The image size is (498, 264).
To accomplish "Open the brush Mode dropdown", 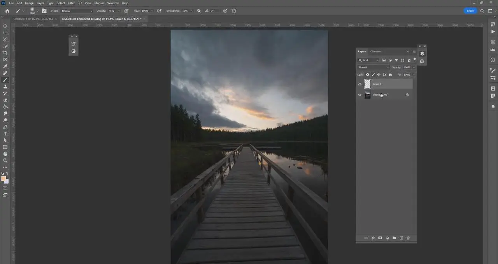I will pos(77,11).
